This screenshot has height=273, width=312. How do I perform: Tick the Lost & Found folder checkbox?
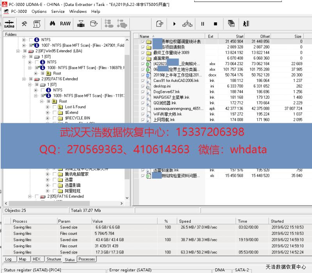coord(55,107)
